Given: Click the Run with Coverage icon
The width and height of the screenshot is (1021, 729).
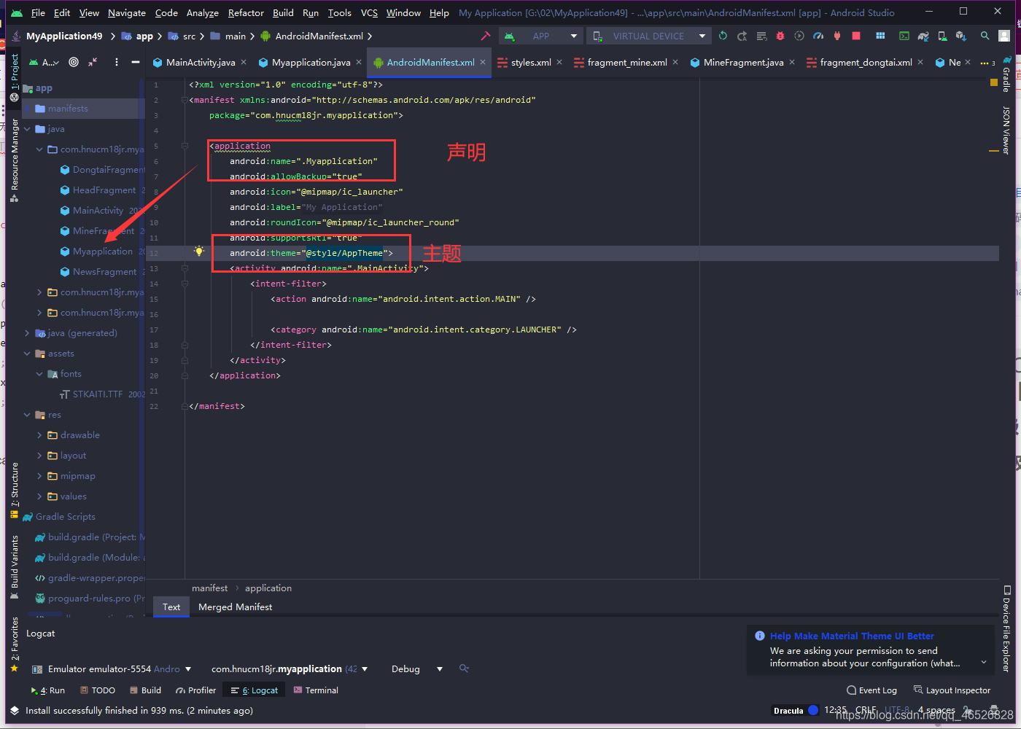Looking at the screenshot, I should (799, 36).
